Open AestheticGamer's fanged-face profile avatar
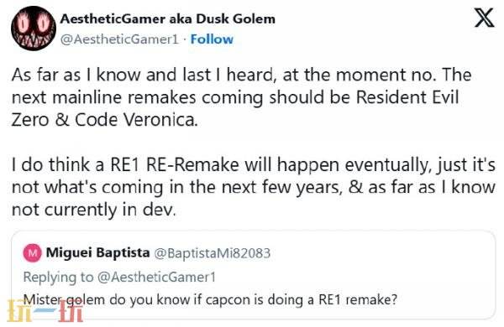This screenshot has width=504, height=327. pyautogui.click(x=34, y=29)
